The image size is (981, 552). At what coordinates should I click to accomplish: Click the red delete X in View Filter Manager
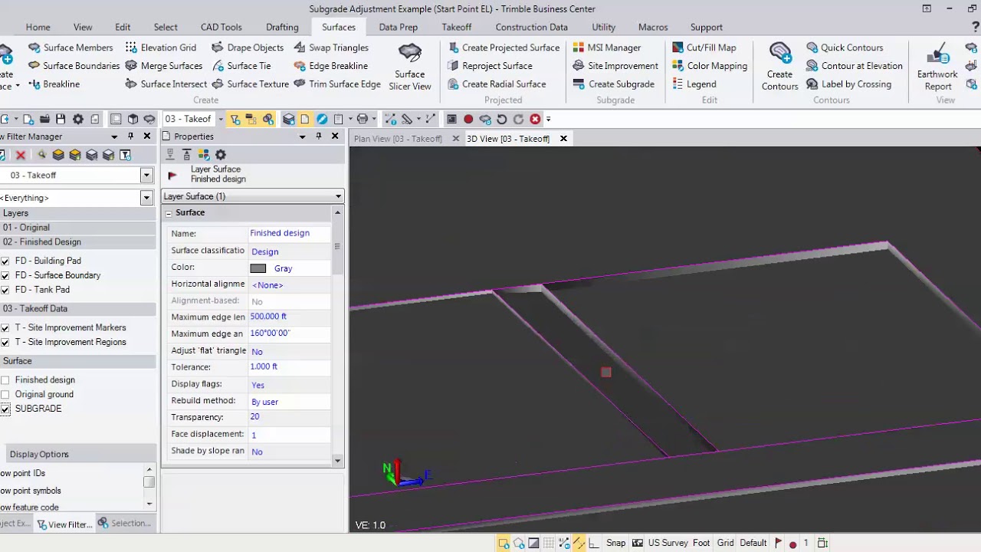pos(21,155)
